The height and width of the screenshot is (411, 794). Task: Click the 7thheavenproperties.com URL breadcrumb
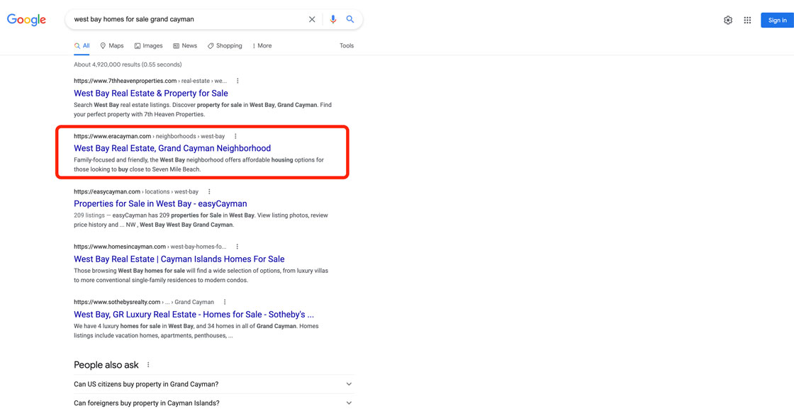(x=150, y=81)
